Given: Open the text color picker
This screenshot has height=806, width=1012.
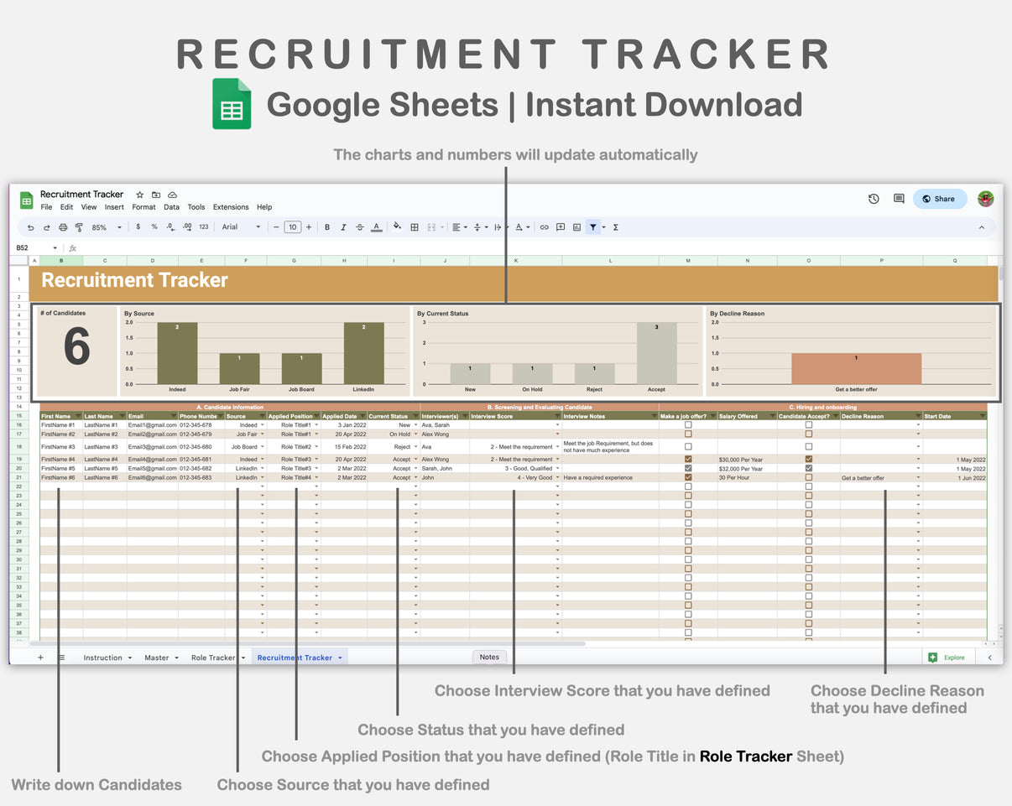Looking at the screenshot, I should click(x=375, y=226).
